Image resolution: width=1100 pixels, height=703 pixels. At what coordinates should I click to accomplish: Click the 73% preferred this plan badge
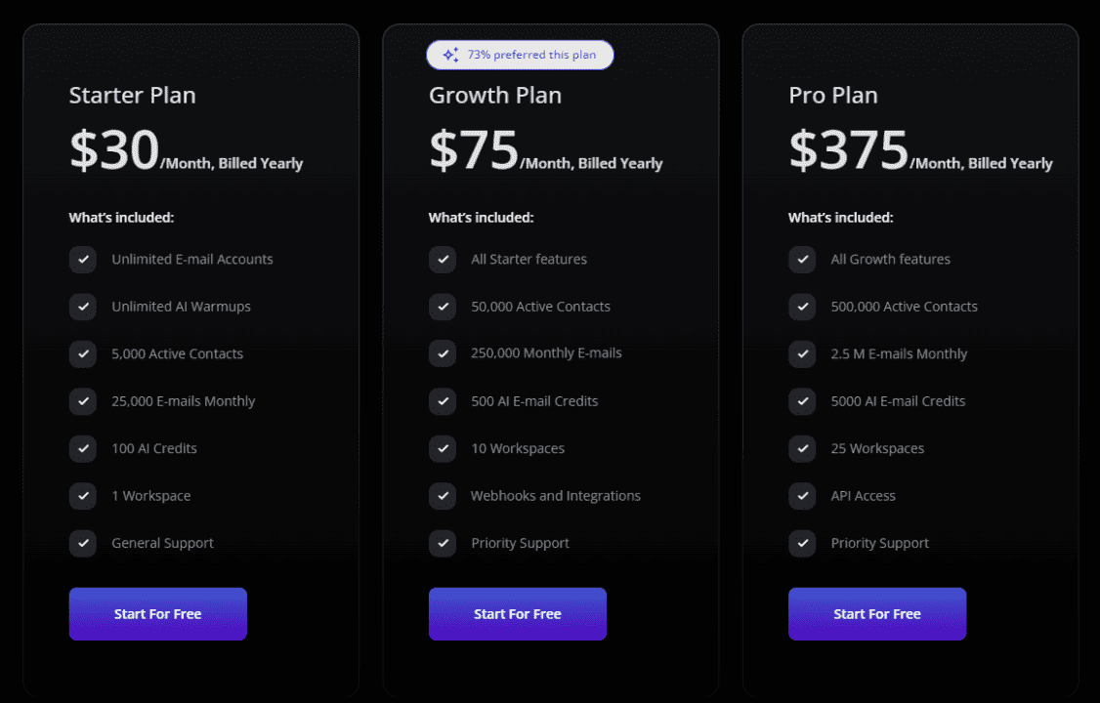(520, 55)
